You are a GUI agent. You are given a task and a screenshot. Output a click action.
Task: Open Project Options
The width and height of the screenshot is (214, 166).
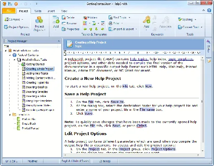(16, 27)
